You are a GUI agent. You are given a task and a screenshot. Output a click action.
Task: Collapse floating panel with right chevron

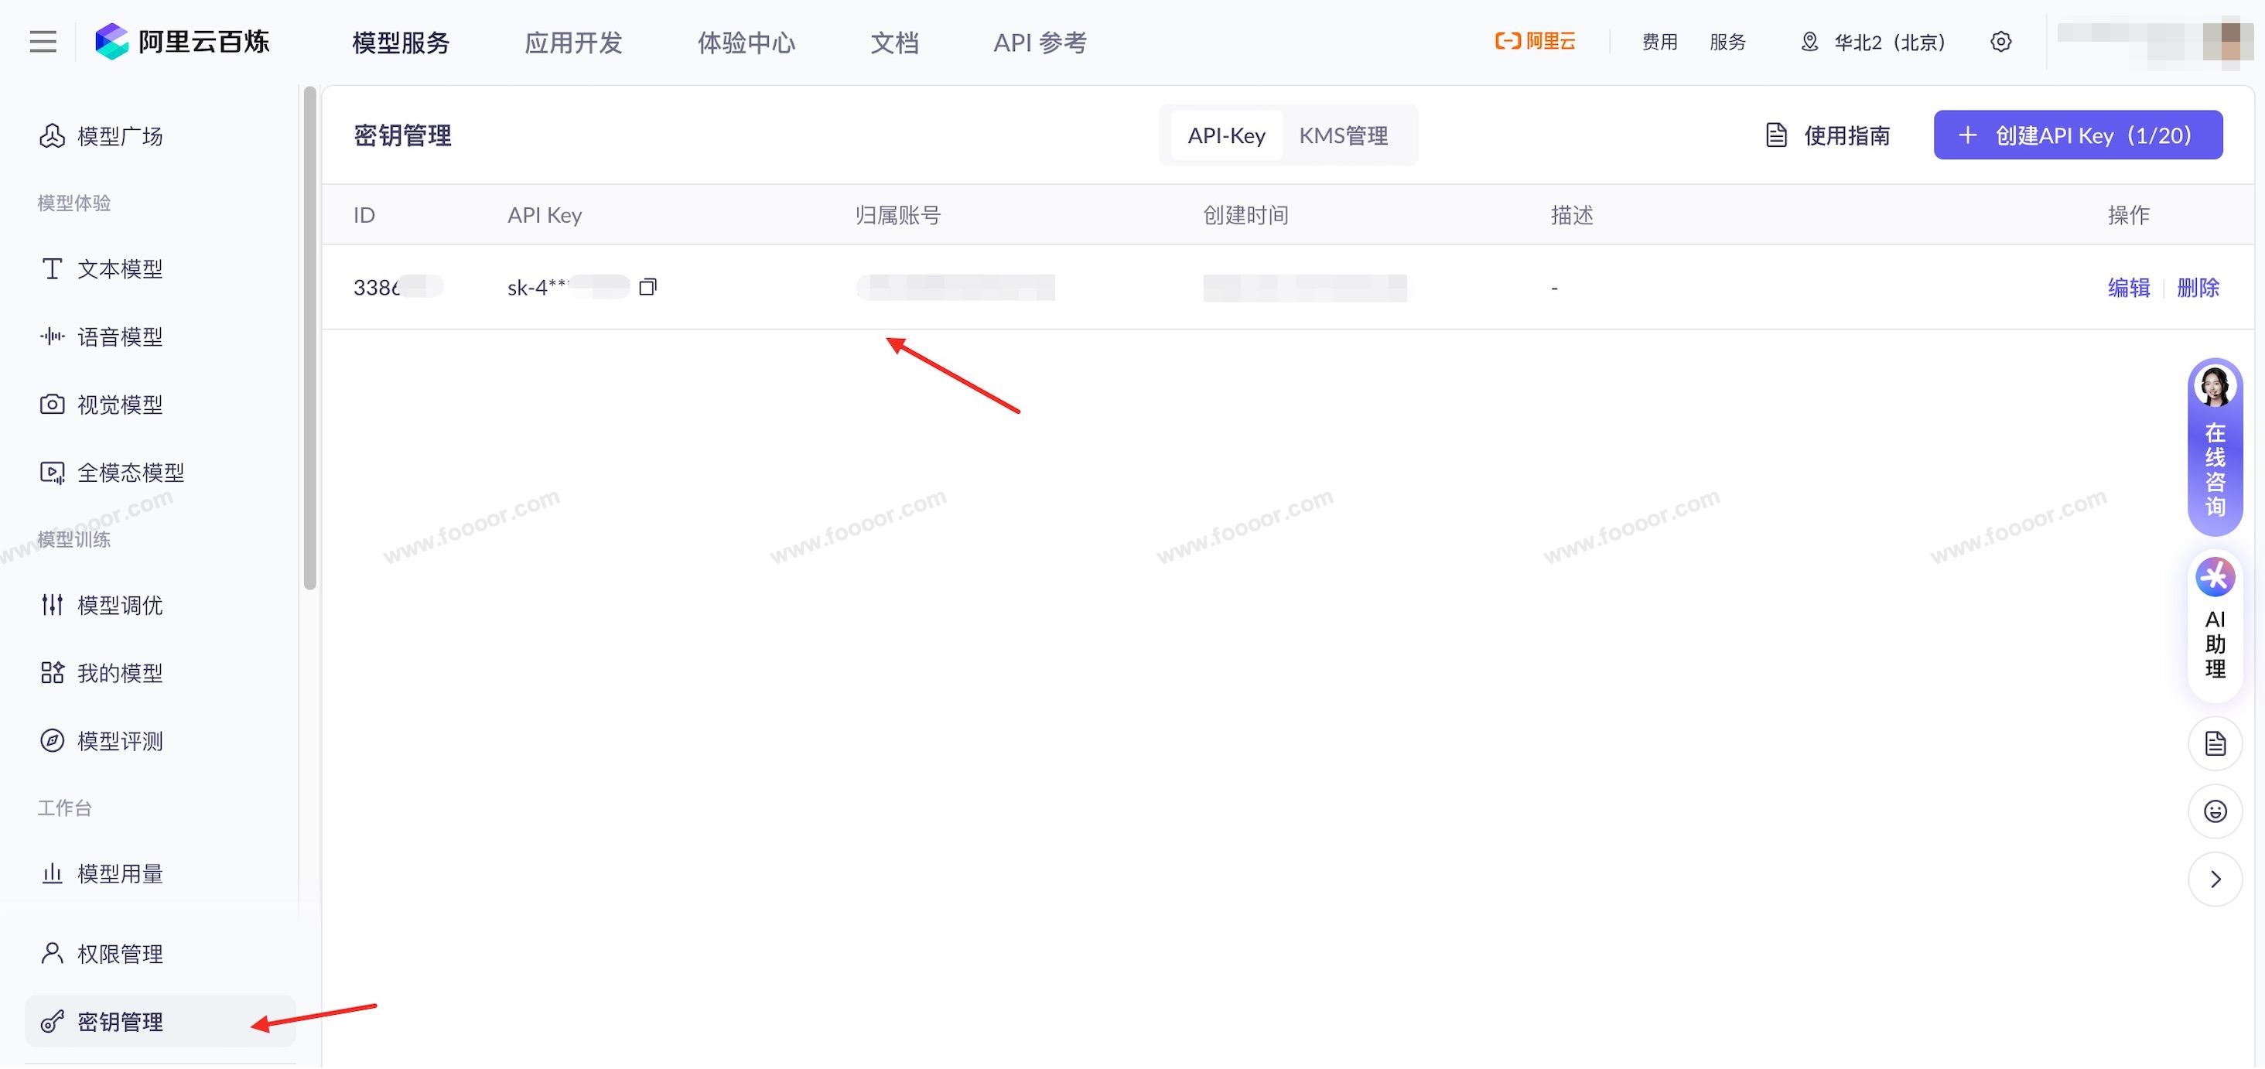(2214, 879)
